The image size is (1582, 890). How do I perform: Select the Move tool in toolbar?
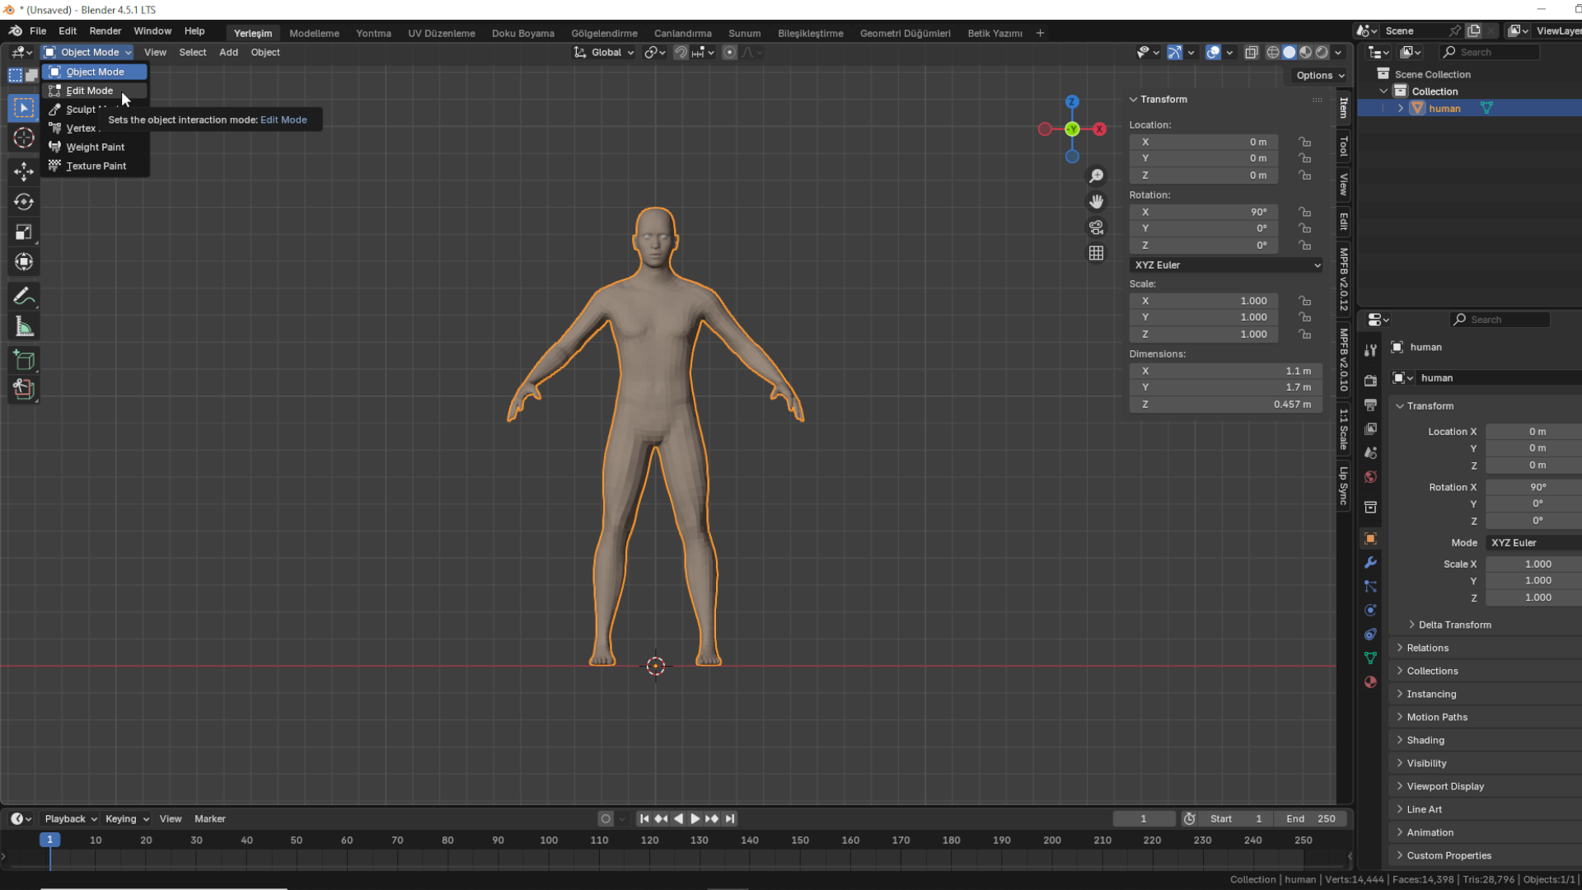[x=24, y=171]
